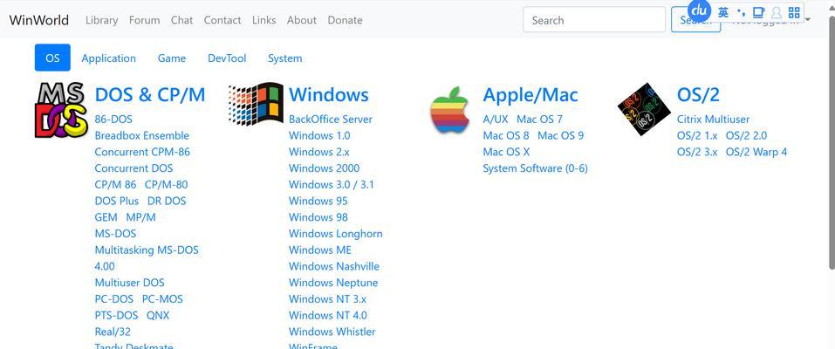Open the Multiuser DOS link
835x349 pixels.
(129, 283)
